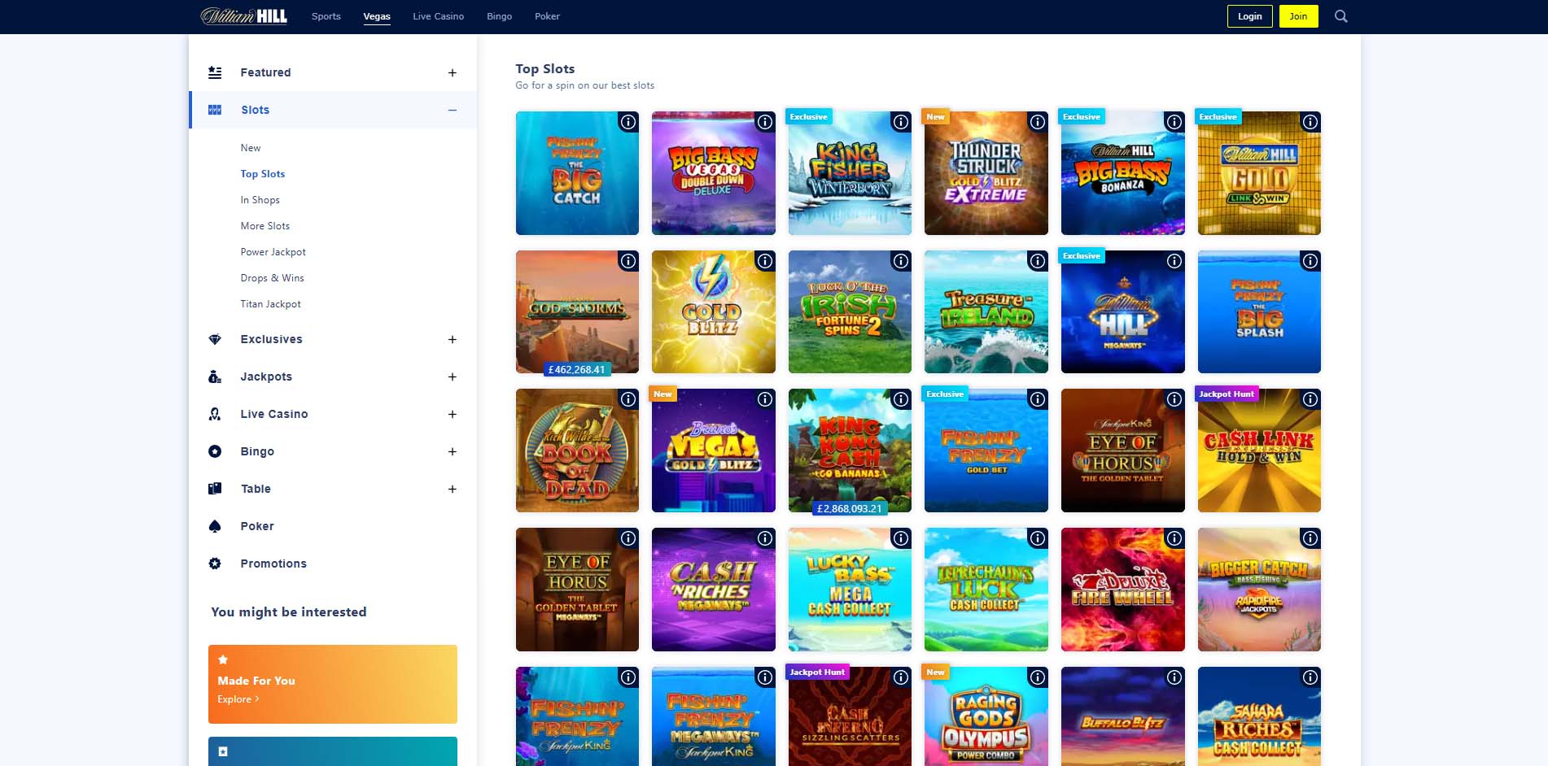1548x766 pixels.
Task: Collapse the Slots category
Action: pyautogui.click(x=453, y=109)
